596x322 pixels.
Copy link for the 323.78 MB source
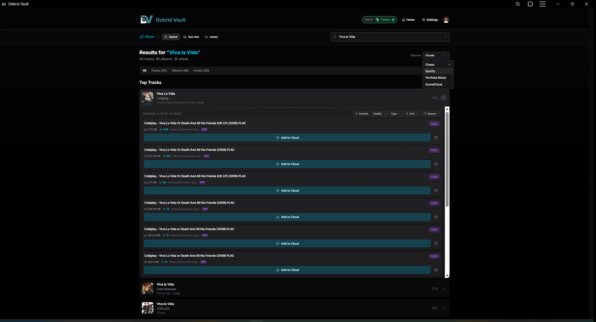click(436, 164)
